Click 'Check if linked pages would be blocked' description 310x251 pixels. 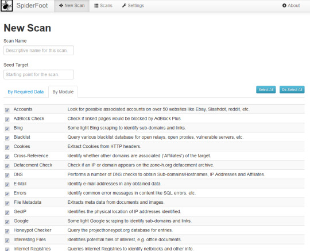(125, 119)
